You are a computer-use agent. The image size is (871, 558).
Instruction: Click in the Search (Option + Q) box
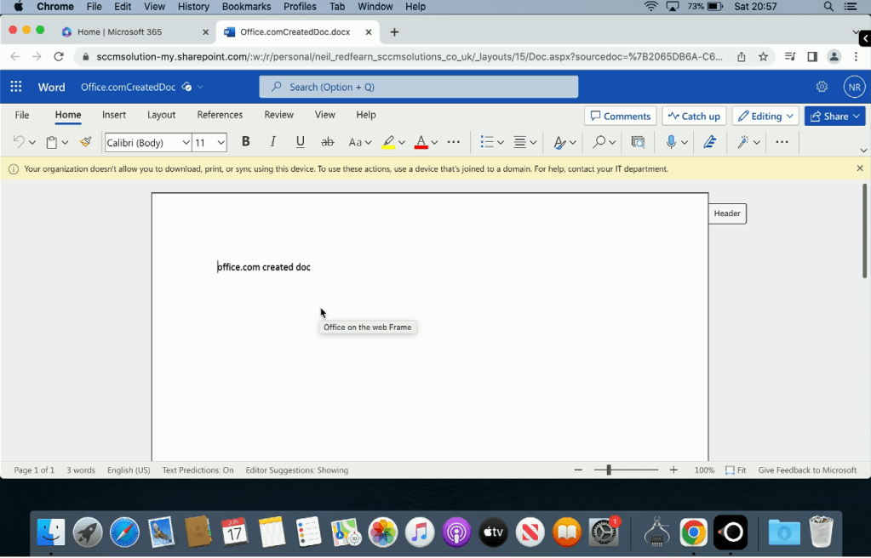tap(418, 87)
